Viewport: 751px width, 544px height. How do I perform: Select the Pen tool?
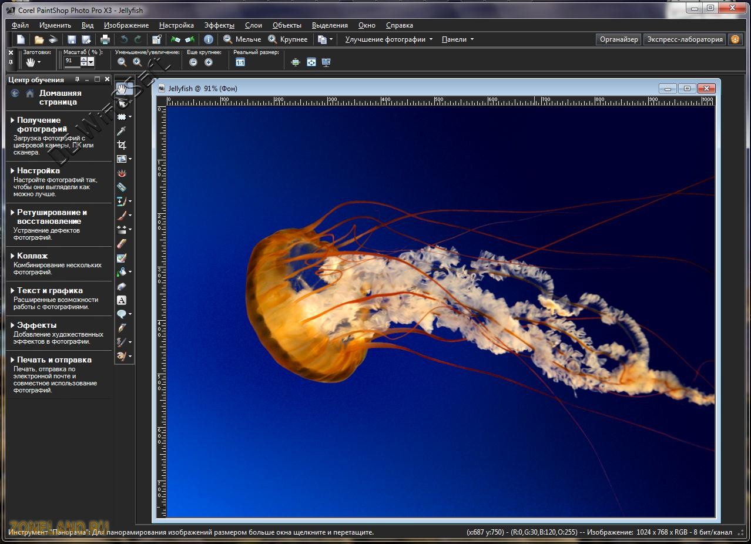tap(122, 328)
